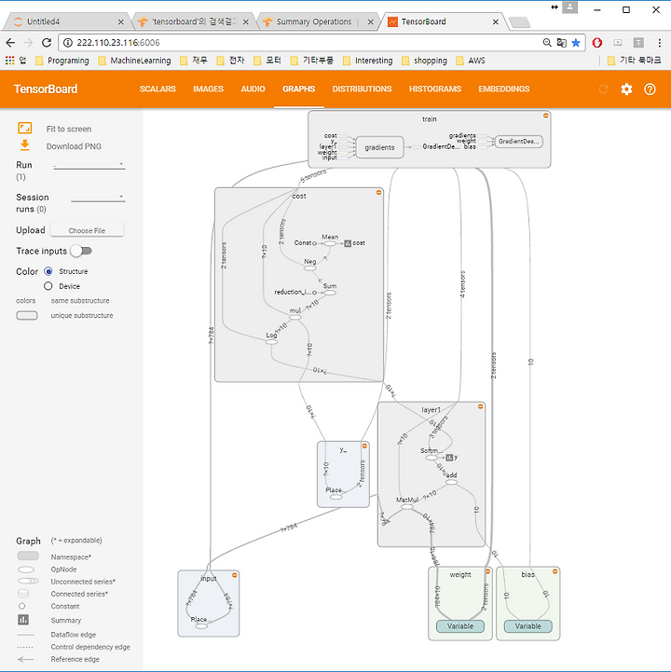Close the Summary Operations browser tab
The image size is (671, 672).
click(x=370, y=21)
